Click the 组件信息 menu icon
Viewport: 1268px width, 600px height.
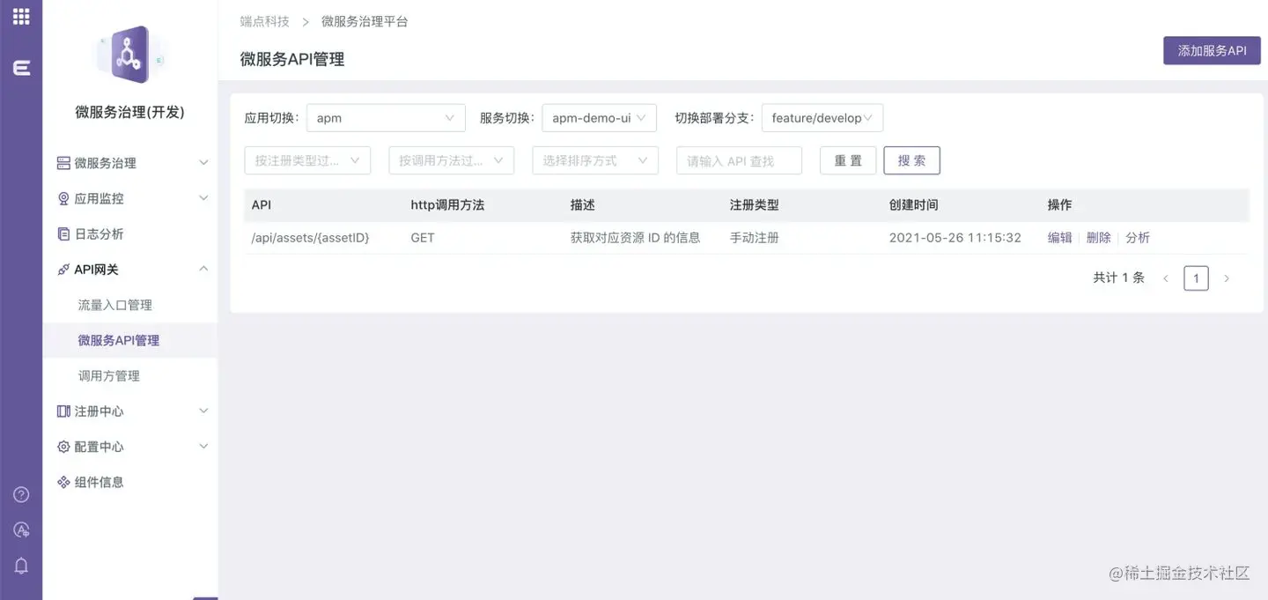(63, 482)
